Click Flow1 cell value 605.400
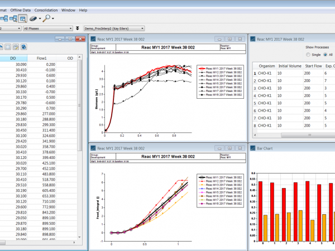This screenshot has height=251, width=335. tap(42, 190)
